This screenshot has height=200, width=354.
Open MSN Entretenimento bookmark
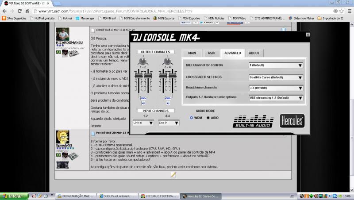click(135, 18)
